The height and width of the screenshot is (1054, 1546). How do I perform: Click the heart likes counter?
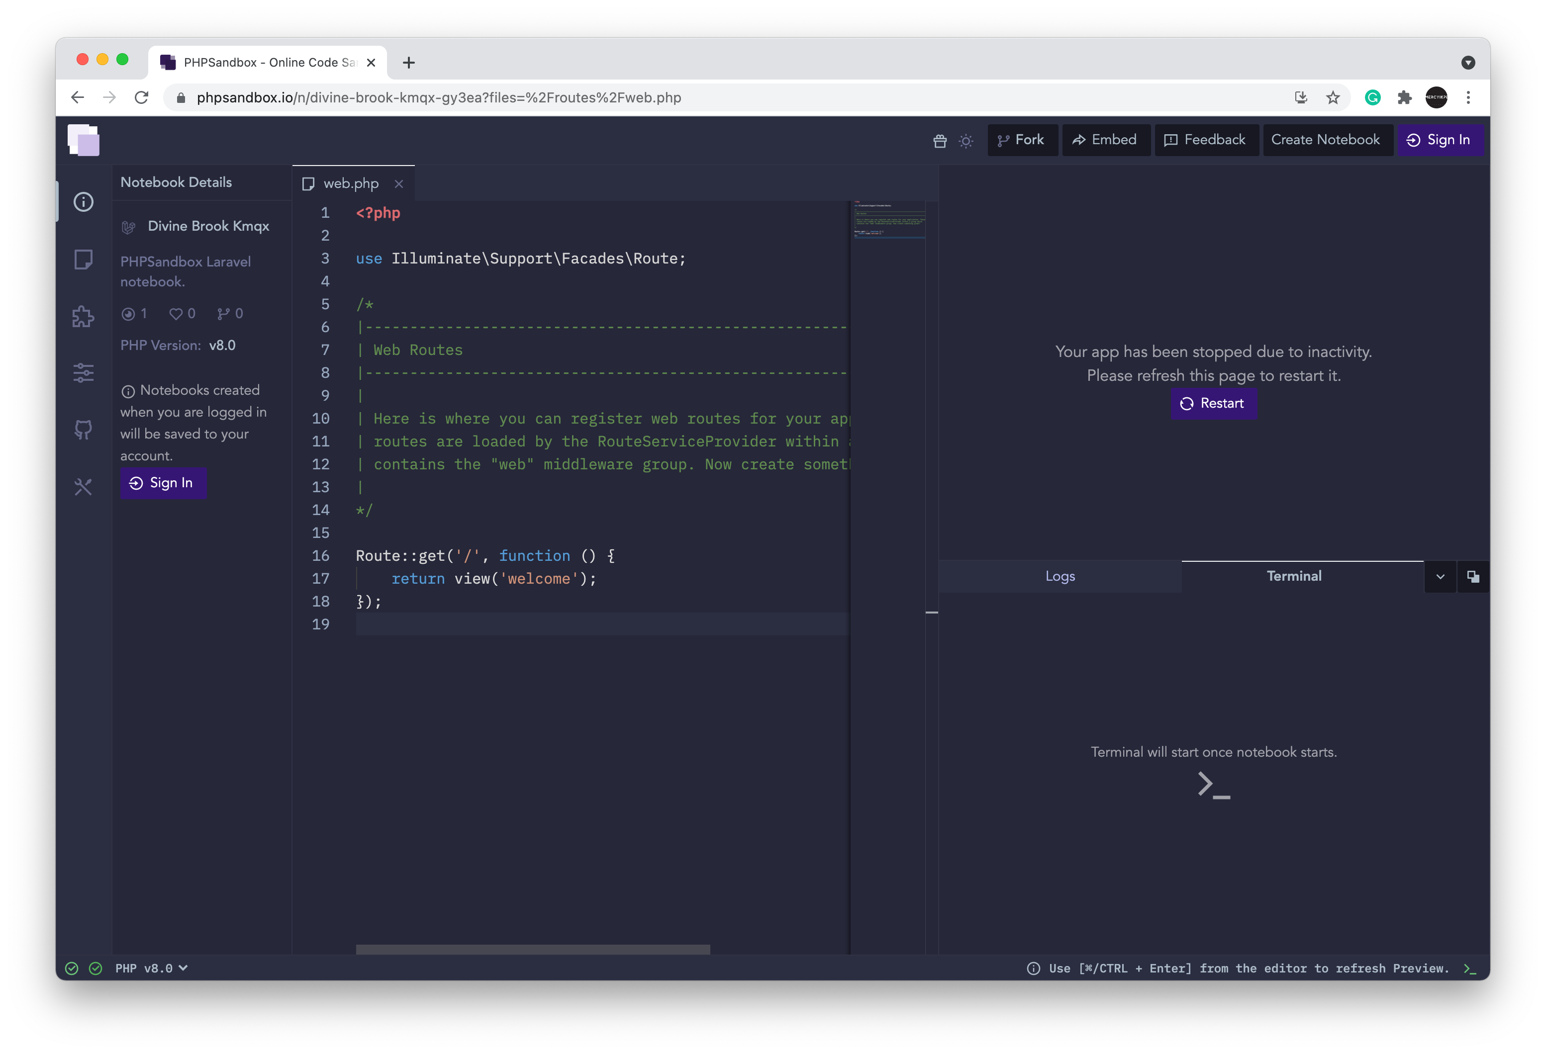pyautogui.click(x=182, y=313)
